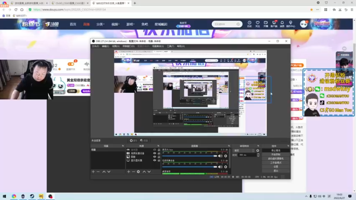Bookmark the page with the star icon
This screenshot has height=200, width=356.
click(x=311, y=9)
